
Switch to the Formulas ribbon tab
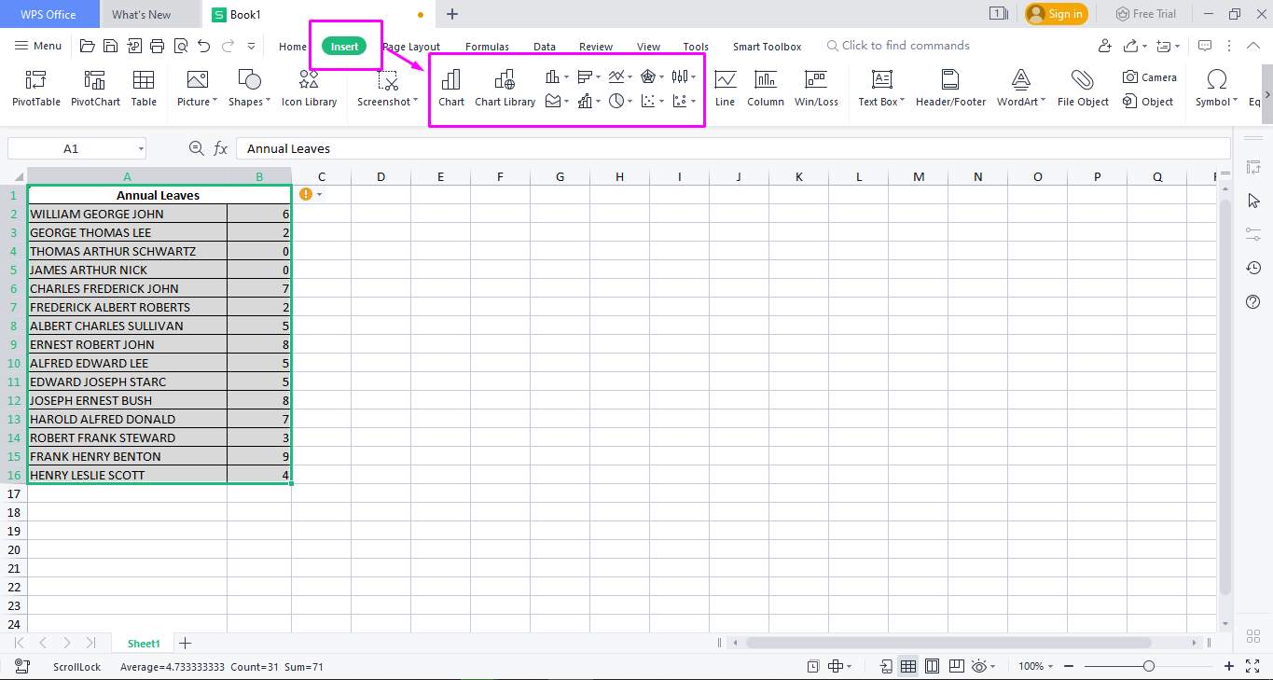[x=486, y=46]
